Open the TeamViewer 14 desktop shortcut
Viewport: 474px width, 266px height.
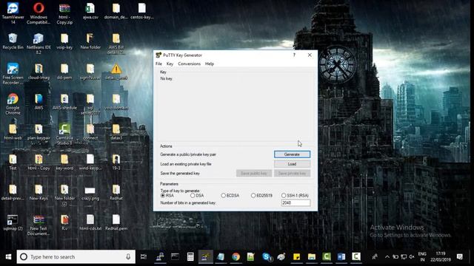coord(13,13)
